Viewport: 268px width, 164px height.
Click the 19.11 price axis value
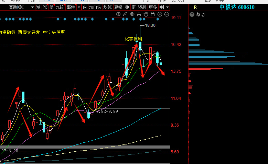176,18
